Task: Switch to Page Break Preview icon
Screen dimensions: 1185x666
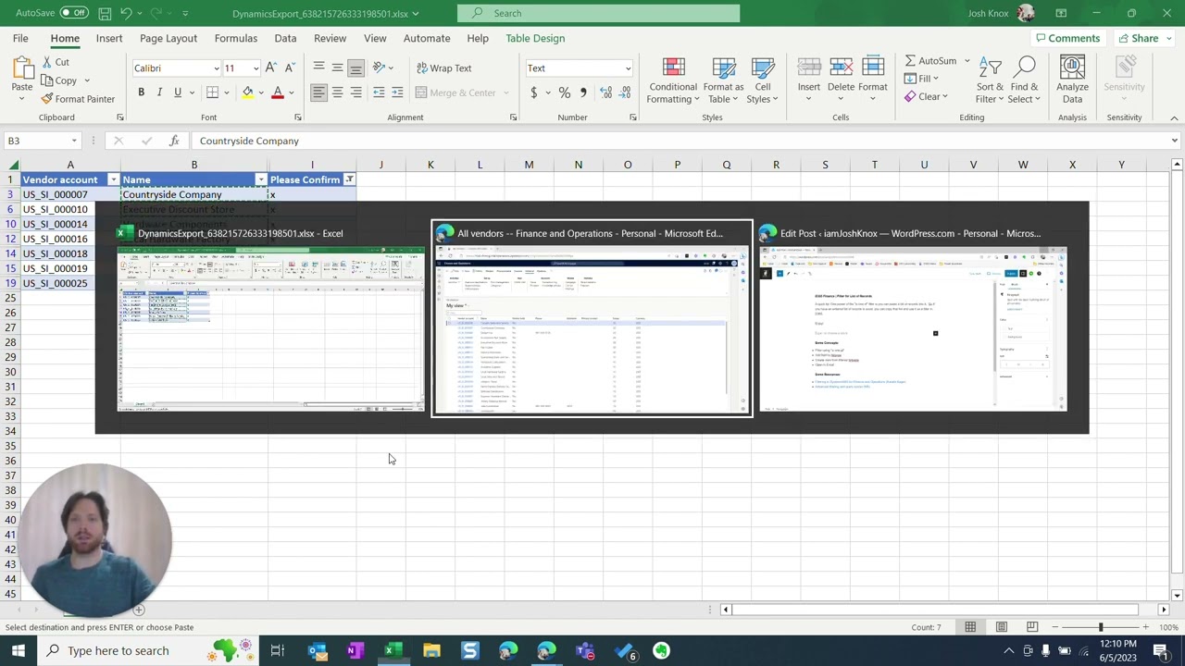Action: point(1032,627)
